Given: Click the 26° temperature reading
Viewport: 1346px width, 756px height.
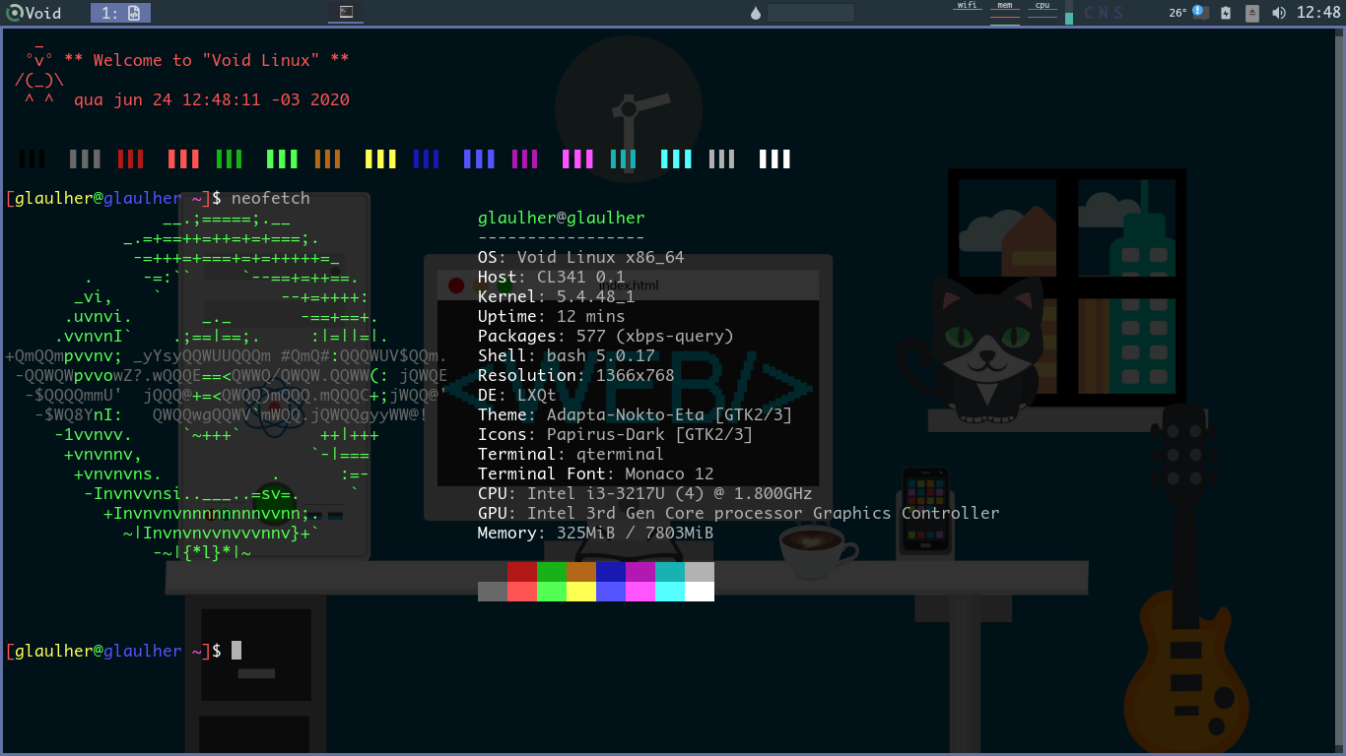Looking at the screenshot, I should tap(1178, 13).
